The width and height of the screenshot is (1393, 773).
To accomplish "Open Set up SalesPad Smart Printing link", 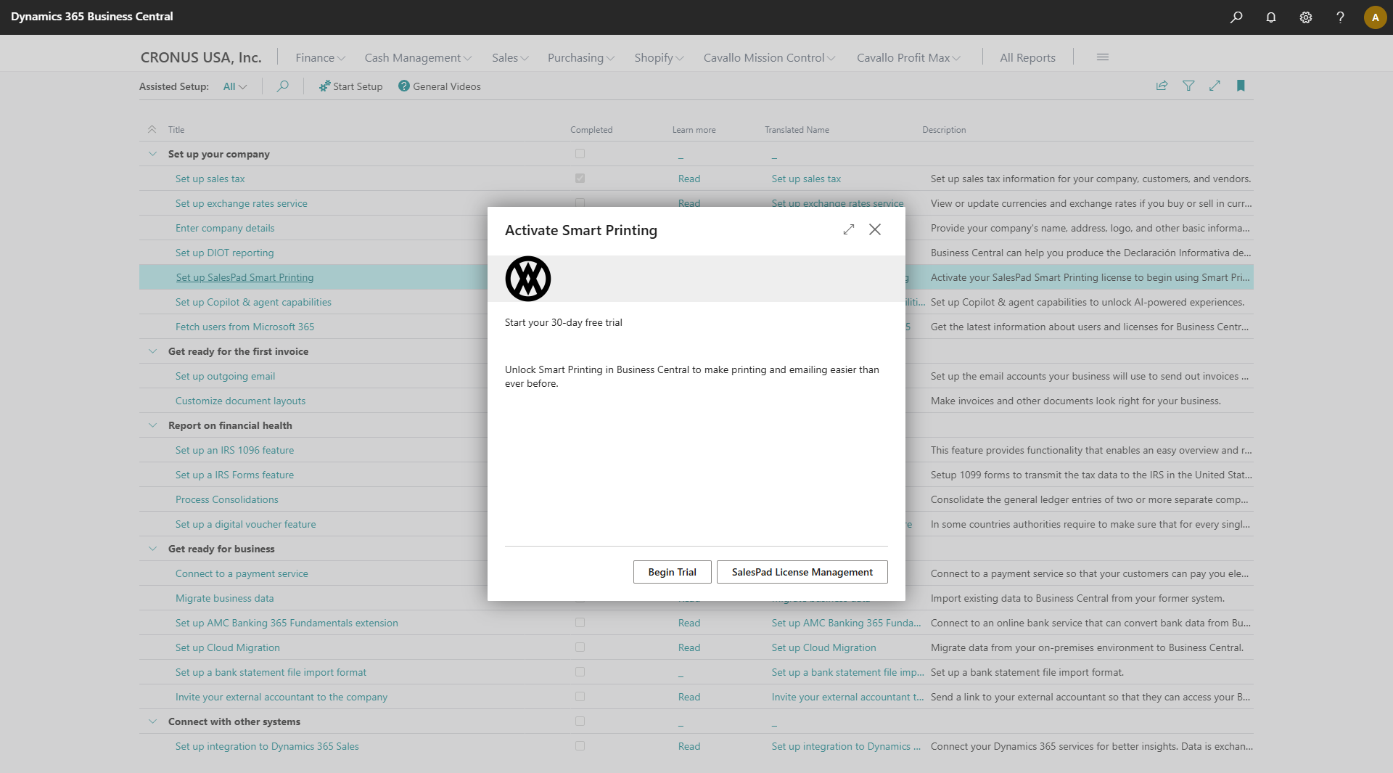I will (245, 277).
